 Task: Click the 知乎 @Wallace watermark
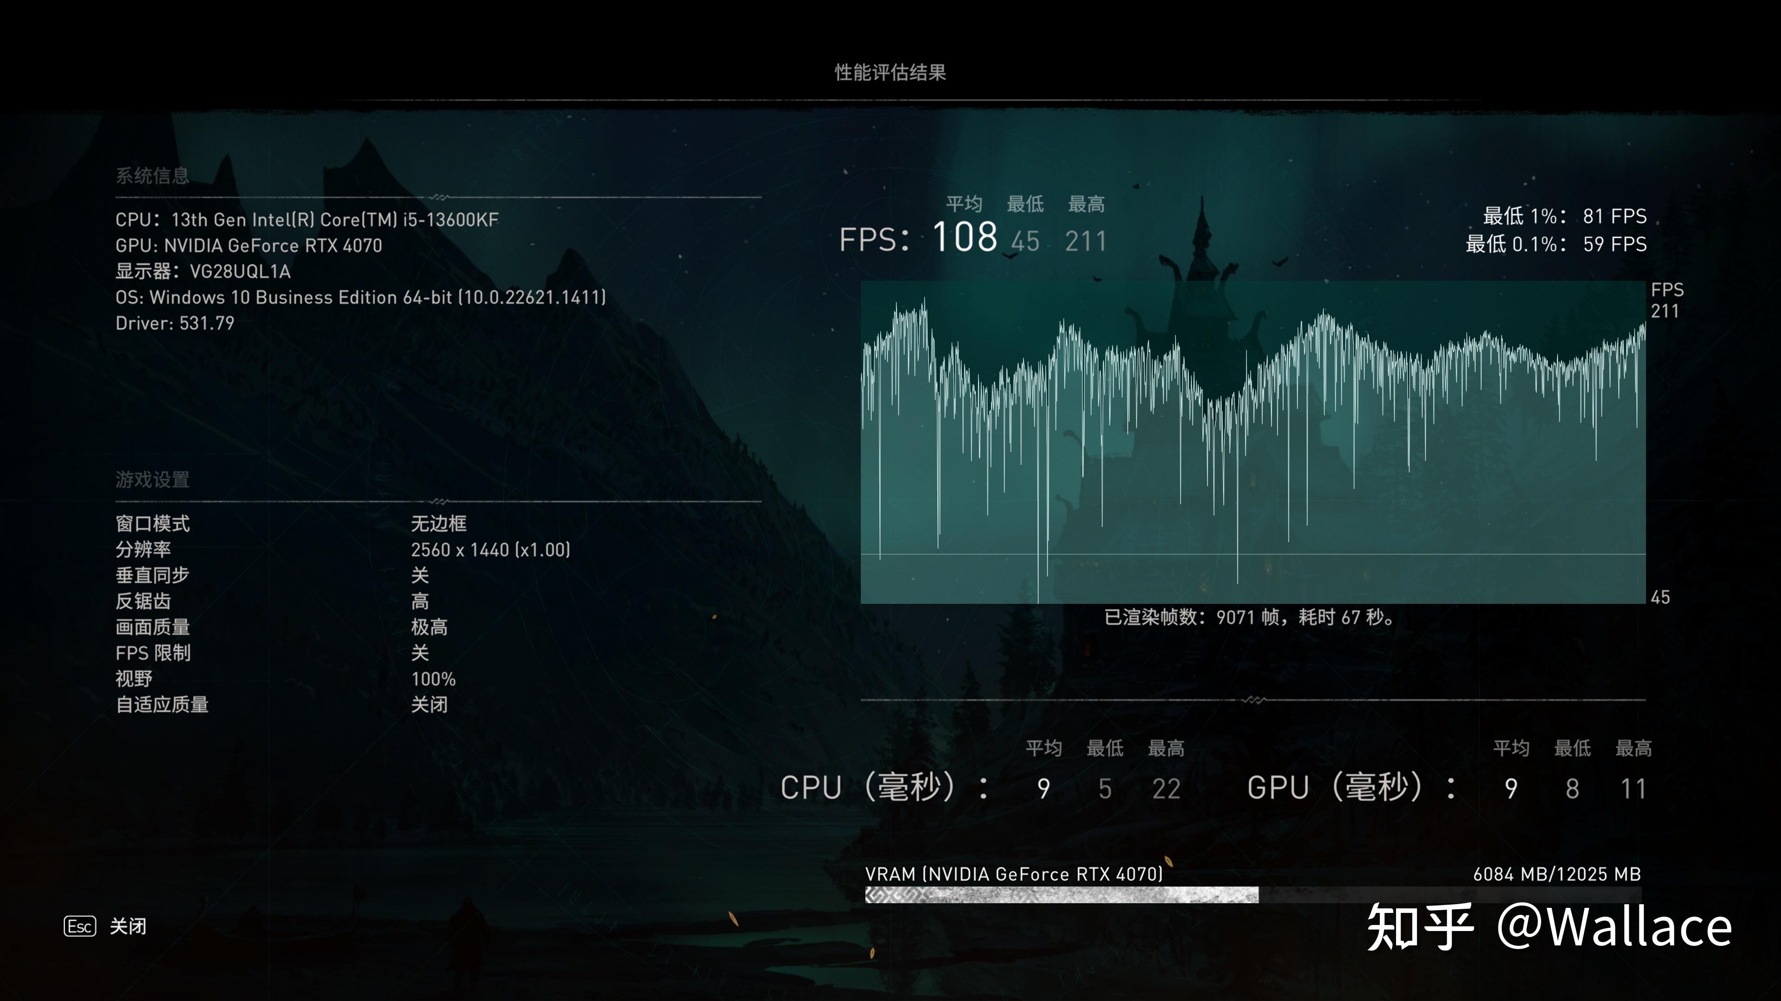click(1549, 927)
